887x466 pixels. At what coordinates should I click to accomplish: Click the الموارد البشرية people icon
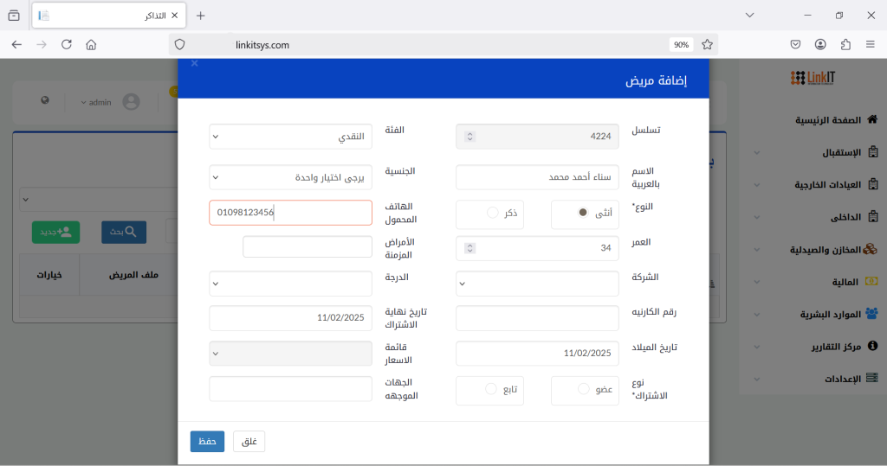coord(871,314)
